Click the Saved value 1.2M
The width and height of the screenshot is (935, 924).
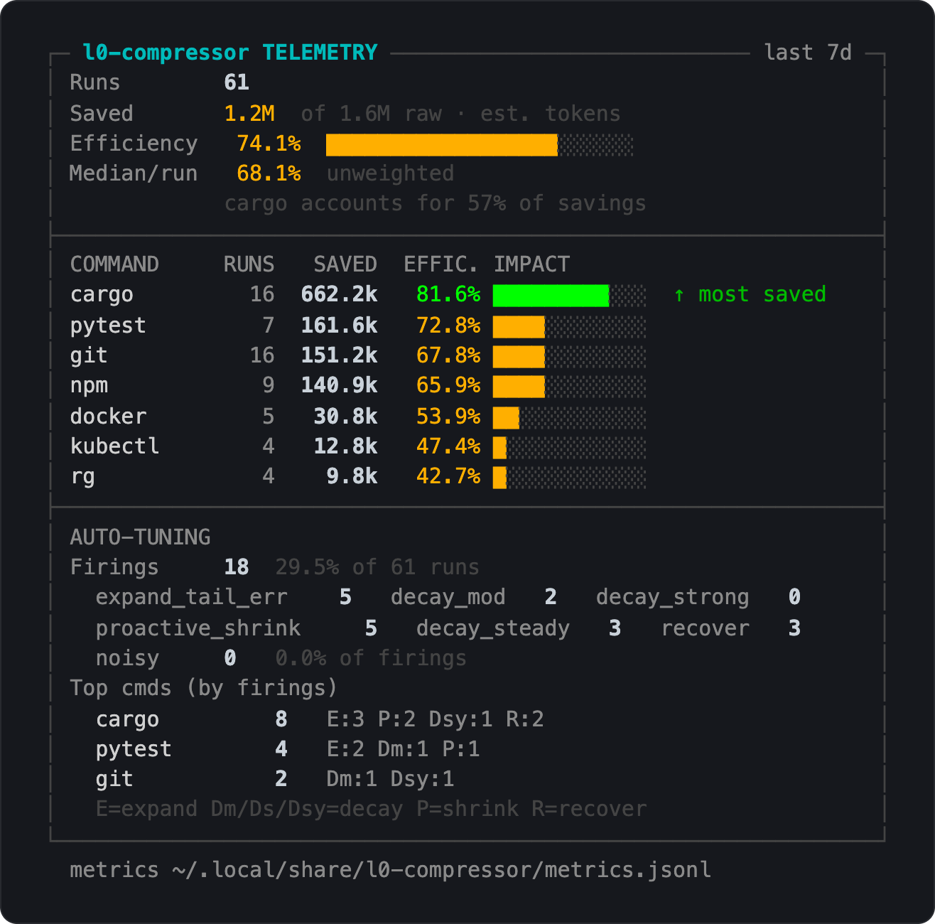click(249, 114)
